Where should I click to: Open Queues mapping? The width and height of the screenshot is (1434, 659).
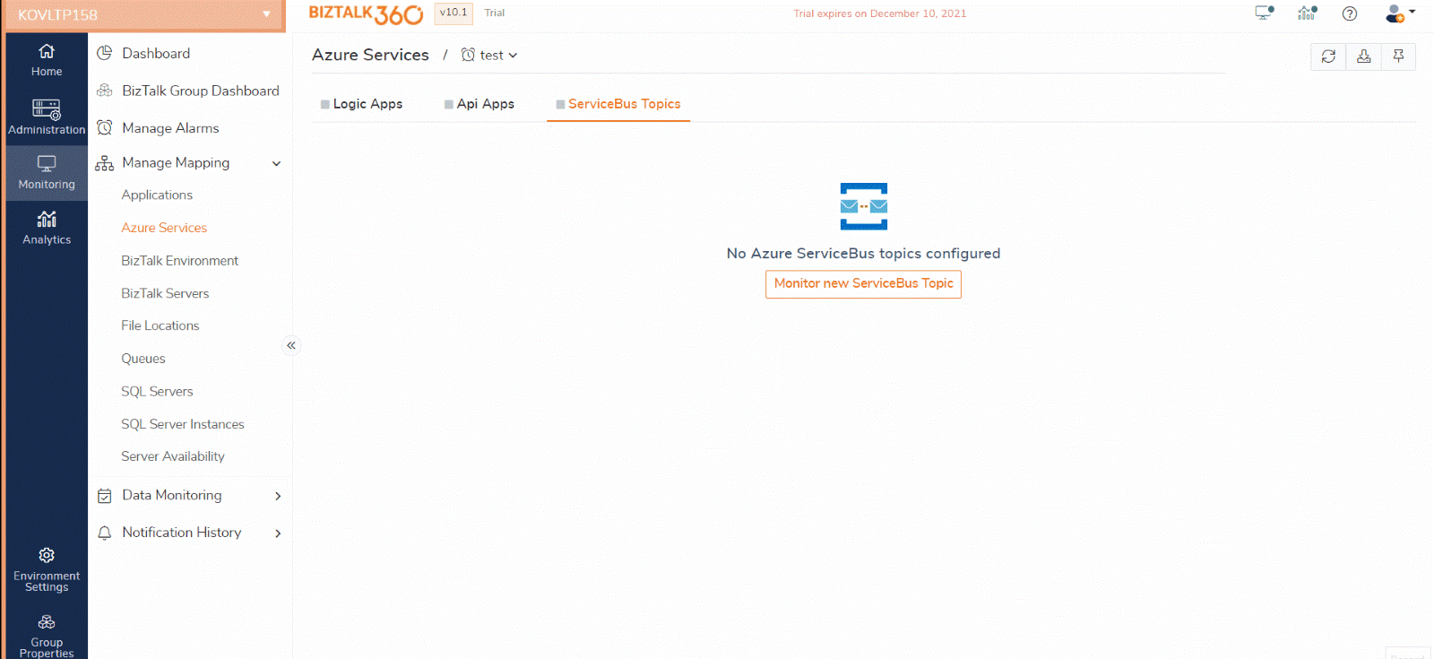(x=143, y=359)
